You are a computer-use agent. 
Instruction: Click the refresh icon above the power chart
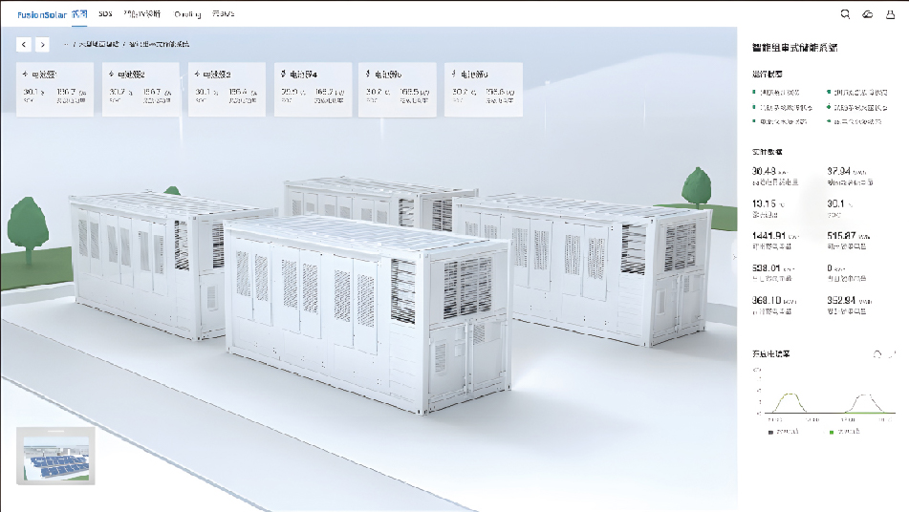click(x=877, y=354)
